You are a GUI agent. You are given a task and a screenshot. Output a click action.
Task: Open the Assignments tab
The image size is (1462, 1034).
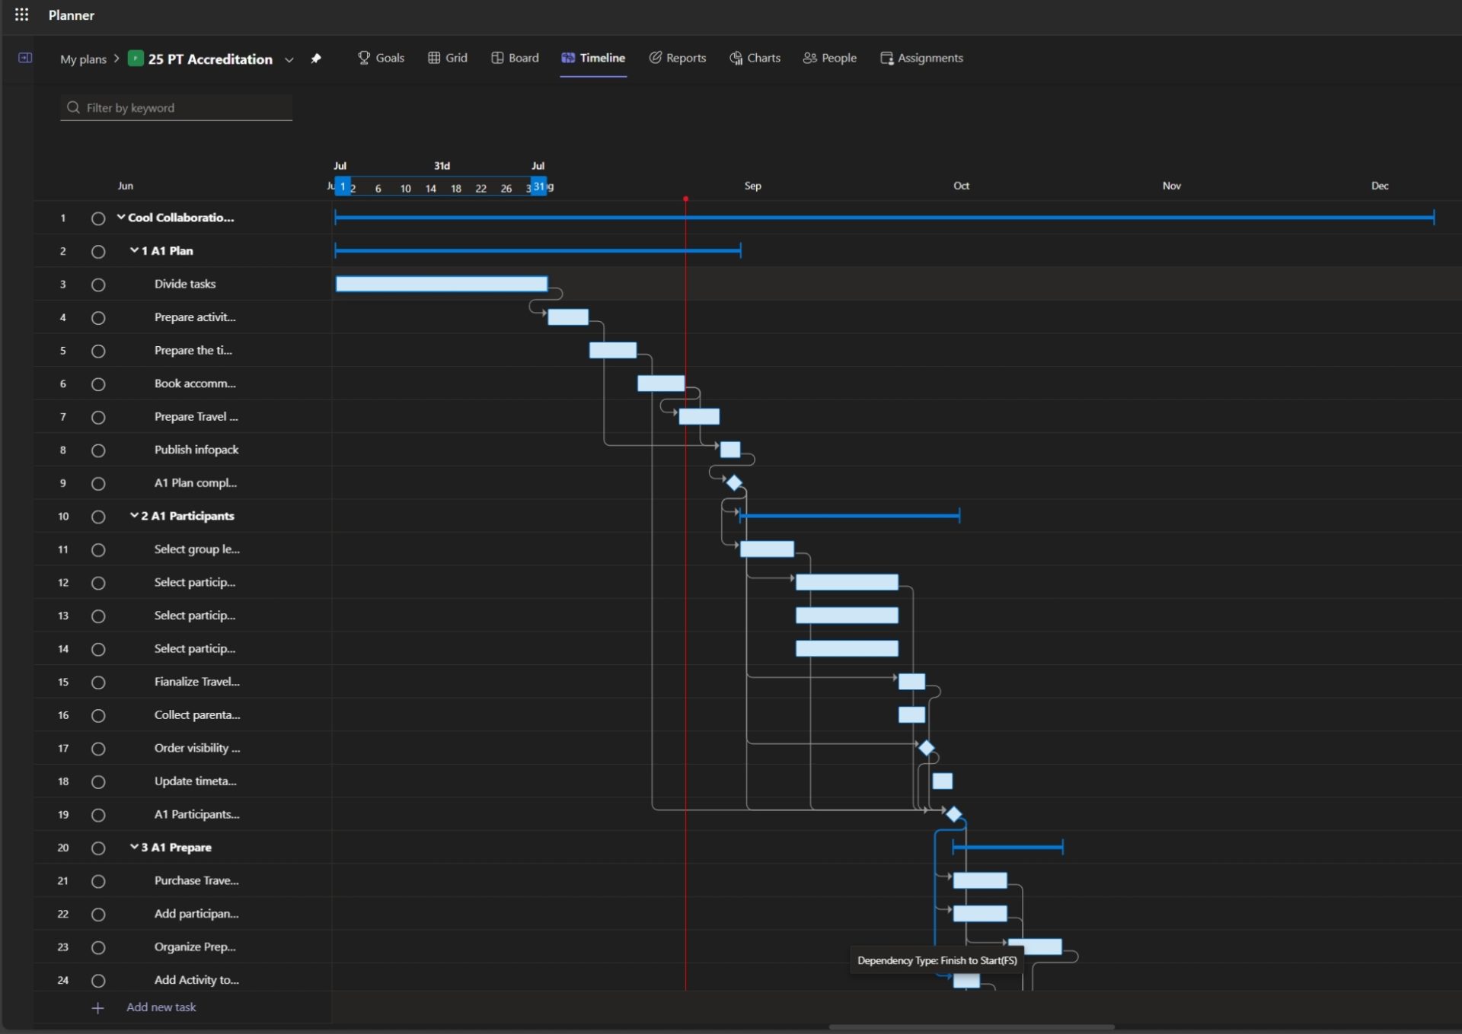921,58
